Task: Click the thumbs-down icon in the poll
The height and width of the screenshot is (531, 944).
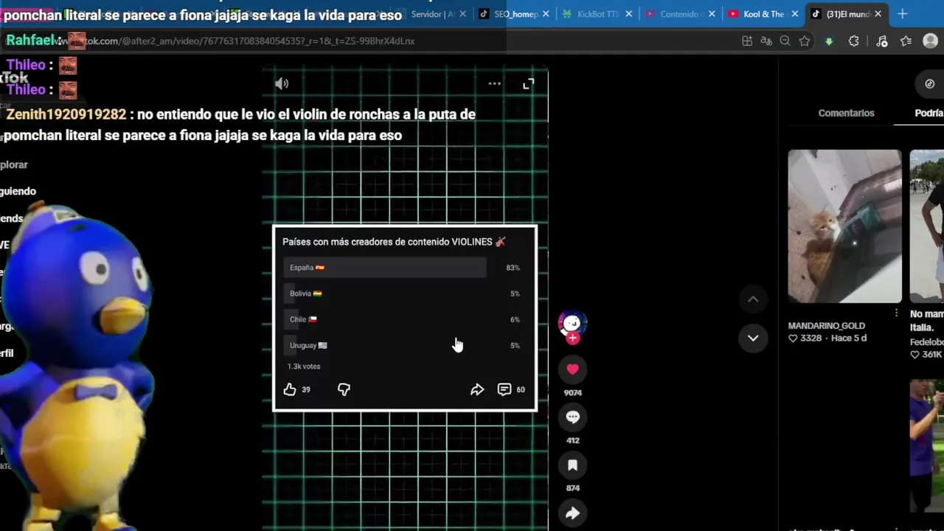Action: click(344, 389)
